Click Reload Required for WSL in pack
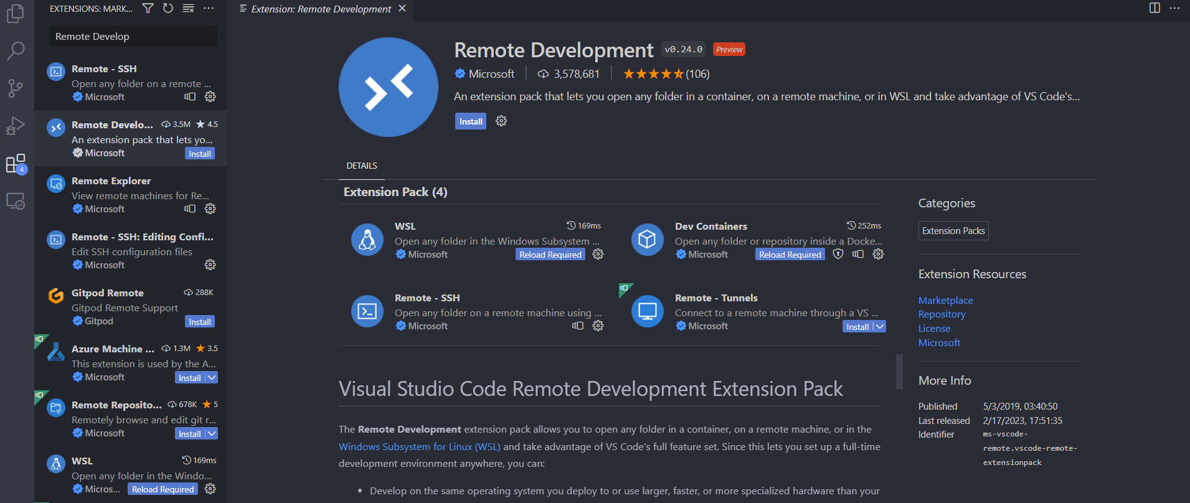 (x=550, y=254)
